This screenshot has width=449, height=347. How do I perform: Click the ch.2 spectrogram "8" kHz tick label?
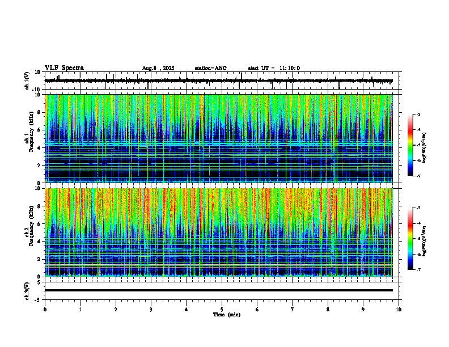pyautogui.click(x=40, y=206)
